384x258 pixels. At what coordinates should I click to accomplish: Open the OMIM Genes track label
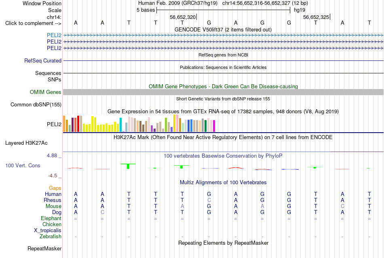click(x=46, y=92)
